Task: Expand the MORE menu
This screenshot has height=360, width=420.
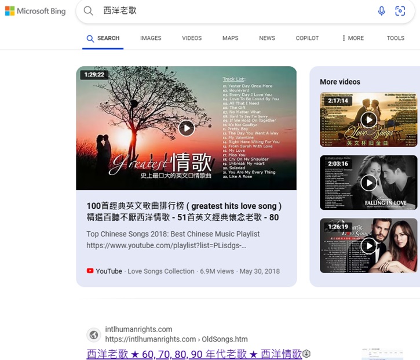Action: 353,38
